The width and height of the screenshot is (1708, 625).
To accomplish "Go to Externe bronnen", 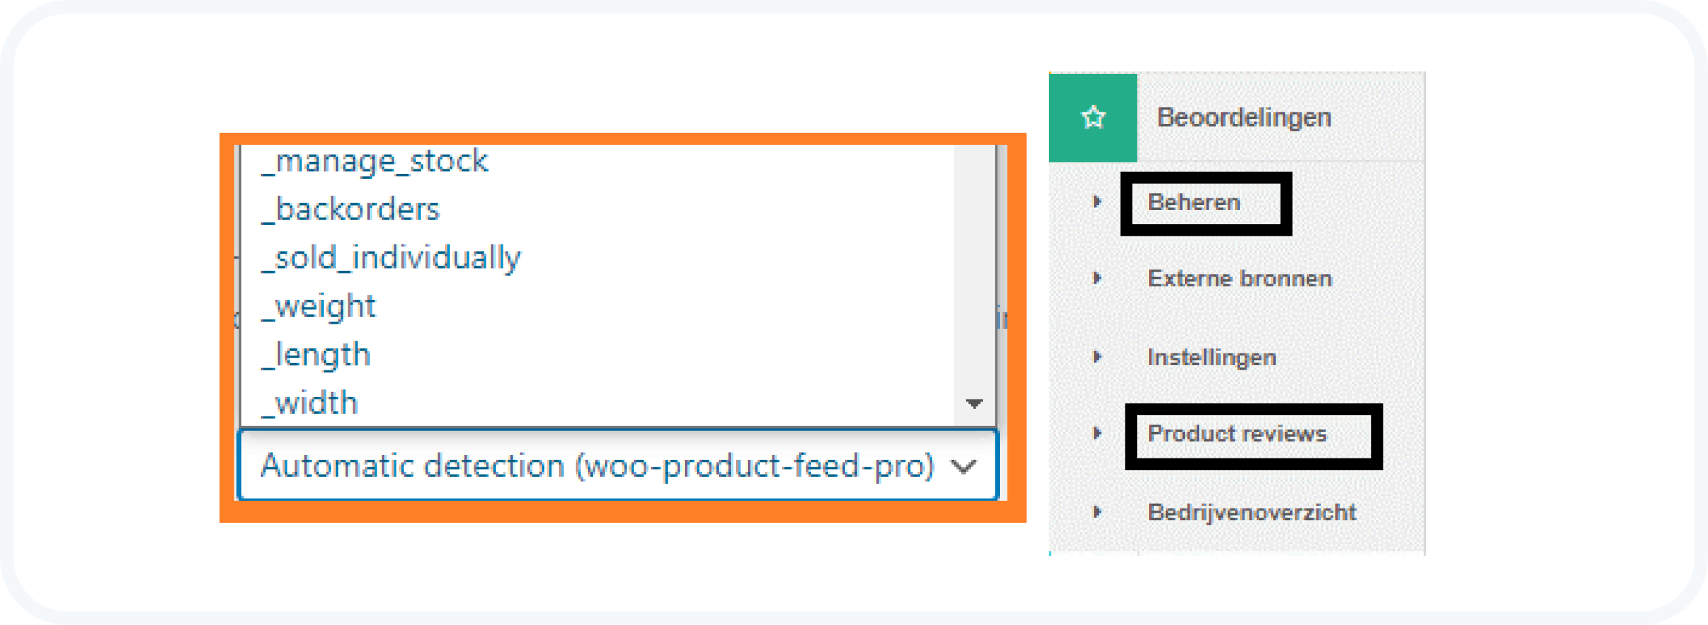I will click(x=1239, y=278).
